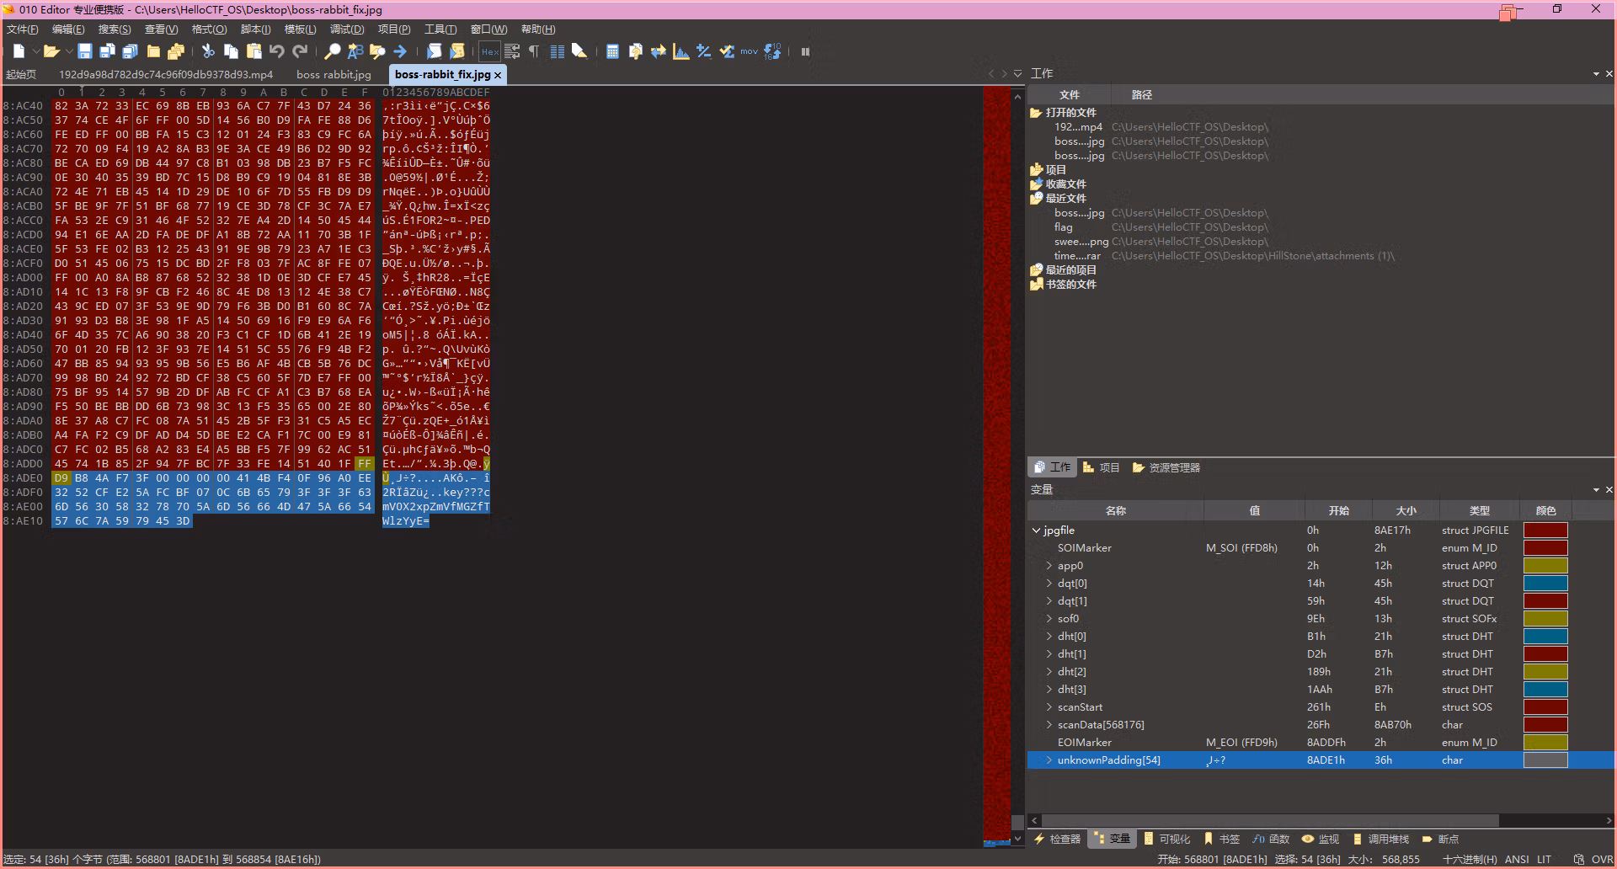Open the Calculator tool icon
Image resolution: width=1617 pixels, height=869 pixels.
tap(612, 51)
